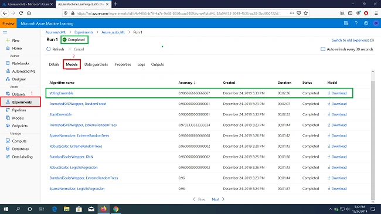Switch to the Outputs tab
Image resolution: width=381 pixels, height=214 pixels.
(157, 64)
